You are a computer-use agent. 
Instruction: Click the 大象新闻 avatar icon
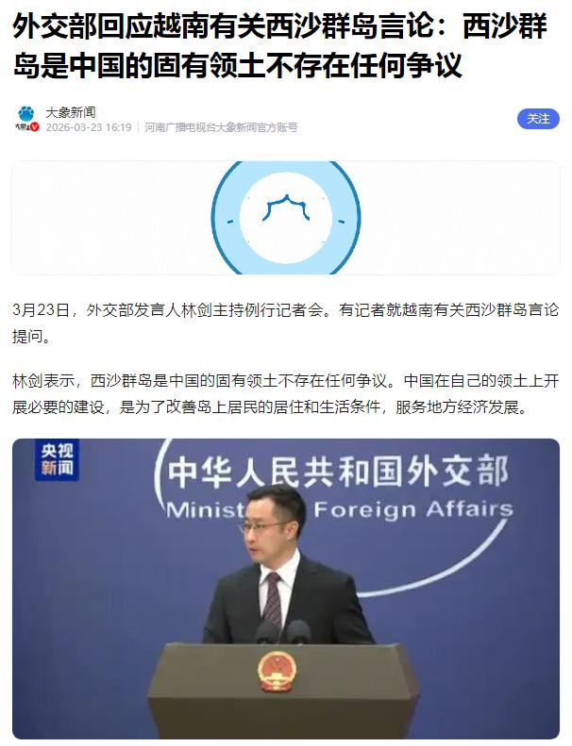click(x=26, y=119)
